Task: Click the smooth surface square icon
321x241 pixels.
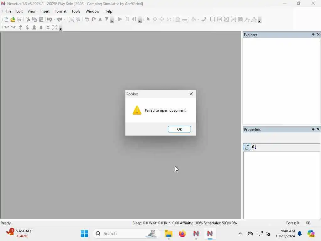Action: [x=213, y=19]
